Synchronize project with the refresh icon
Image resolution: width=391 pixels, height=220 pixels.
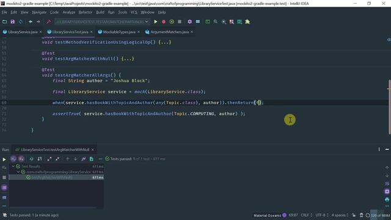click(x=20, y=22)
